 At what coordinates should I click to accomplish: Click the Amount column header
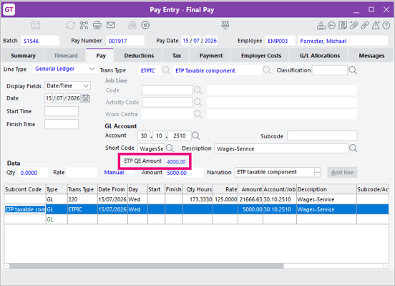[x=250, y=189]
